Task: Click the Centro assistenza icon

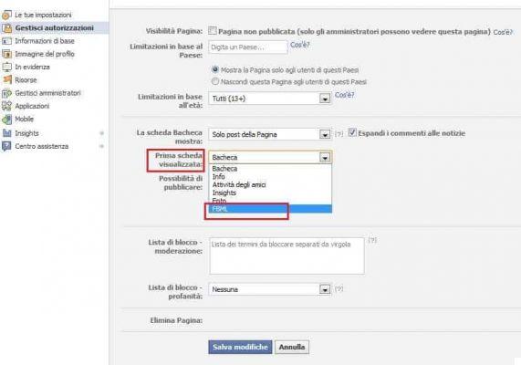Action: click(6, 146)
